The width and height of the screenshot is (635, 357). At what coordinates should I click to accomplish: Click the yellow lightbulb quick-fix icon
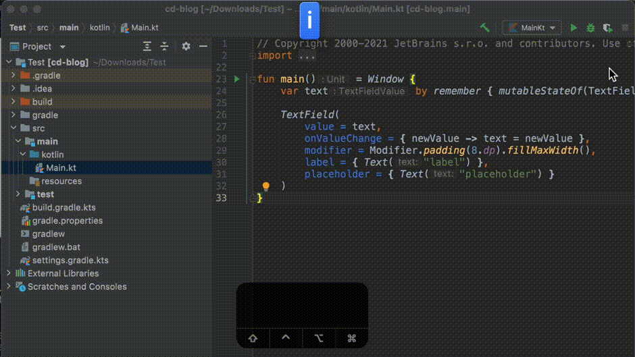click(x=266, y=186)
